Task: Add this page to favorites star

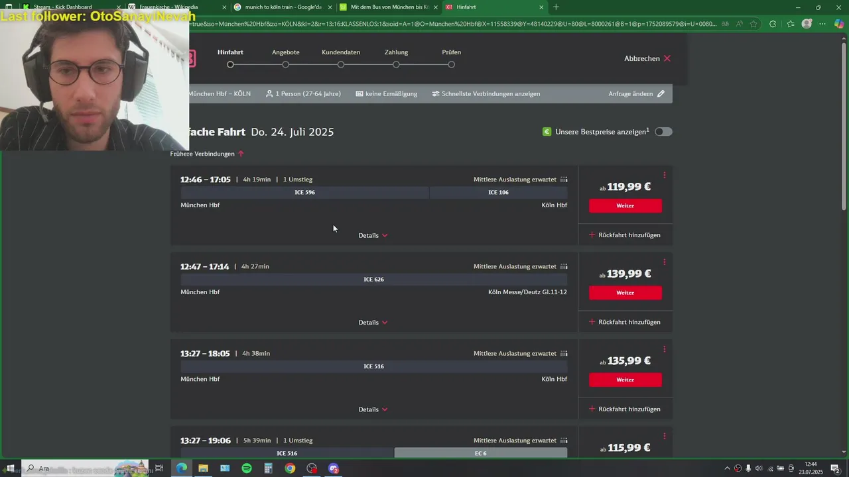Action: (x=753, y=24)
